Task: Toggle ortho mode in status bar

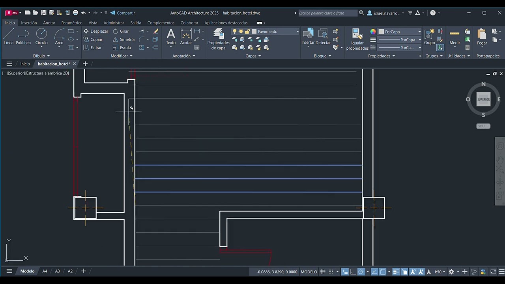Action: (353, 272)
